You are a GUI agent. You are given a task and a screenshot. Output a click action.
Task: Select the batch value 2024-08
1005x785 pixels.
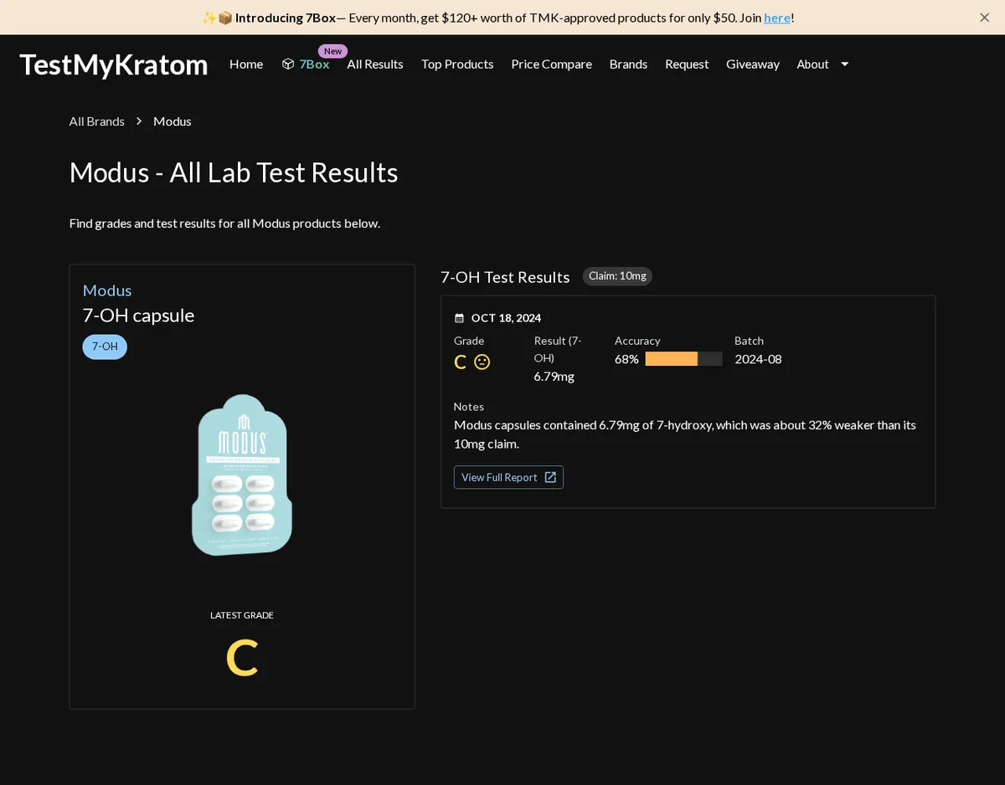pos(758,359)
